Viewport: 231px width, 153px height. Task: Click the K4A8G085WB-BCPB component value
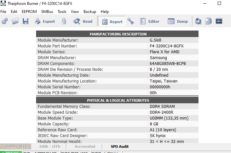click(168, 63)
